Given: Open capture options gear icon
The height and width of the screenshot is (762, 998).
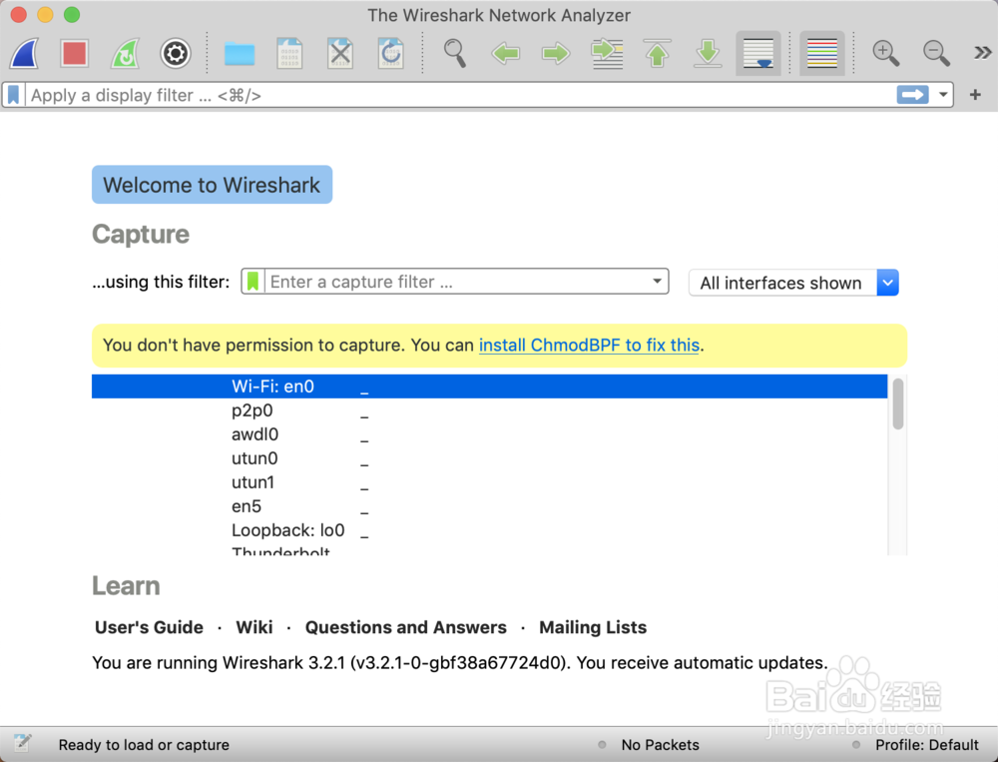Looking at the screenshot, I should click(x=175, y=54).
